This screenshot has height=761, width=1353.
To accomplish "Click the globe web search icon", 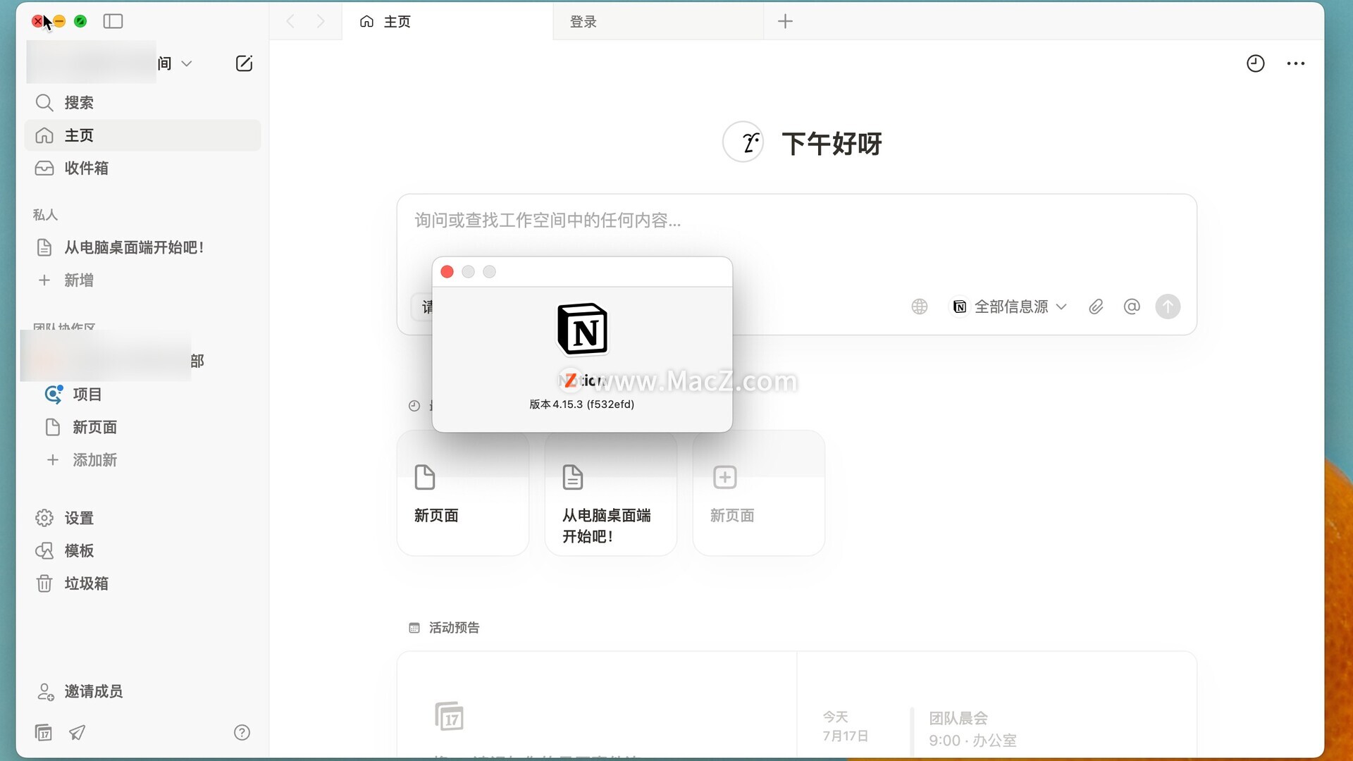I will [919, 307].
